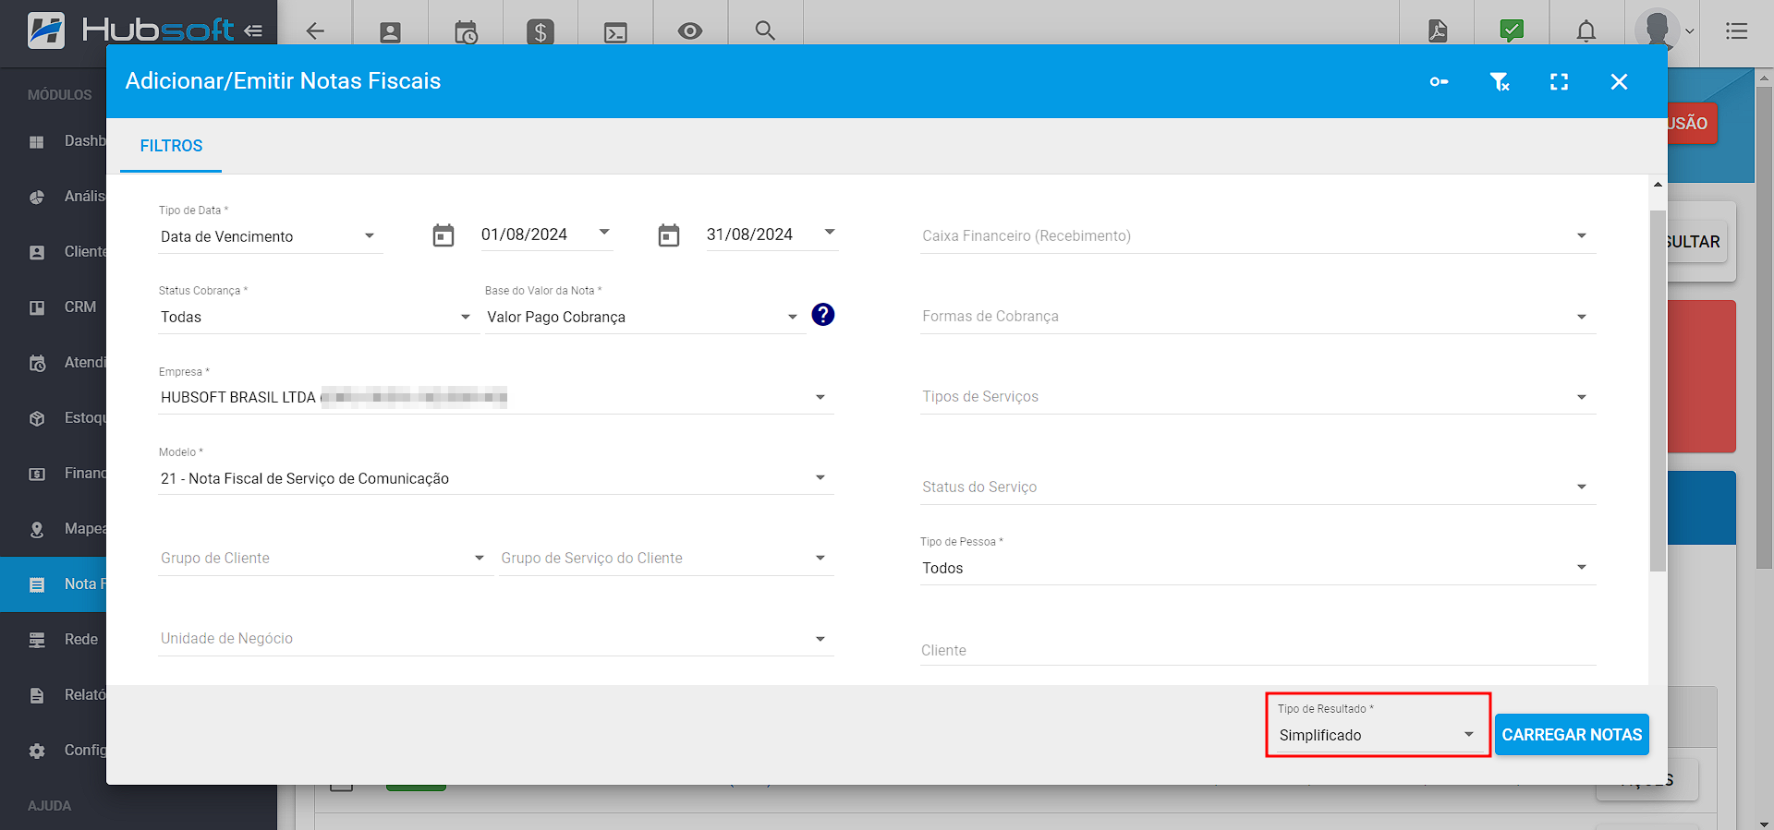Open end date calendar picker
The height and width of the screenshot is (830, 1774).
tap(669, 235)
